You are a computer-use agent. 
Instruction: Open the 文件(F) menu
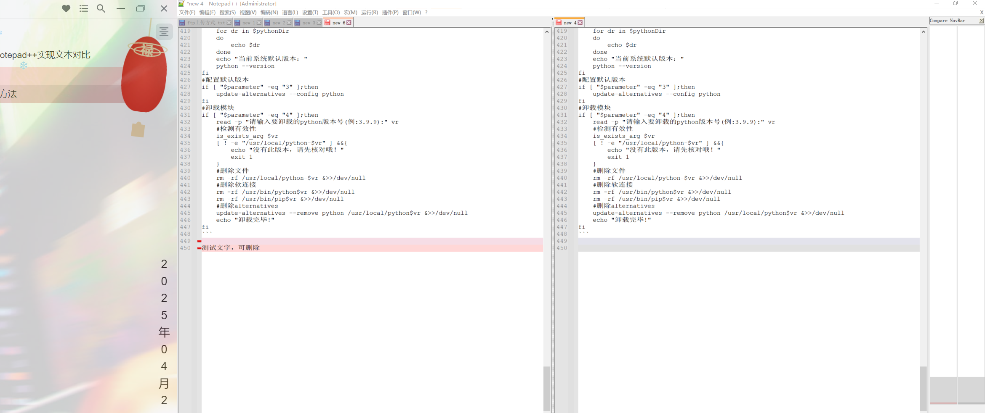pyautogui.click(x=187, y=12)
